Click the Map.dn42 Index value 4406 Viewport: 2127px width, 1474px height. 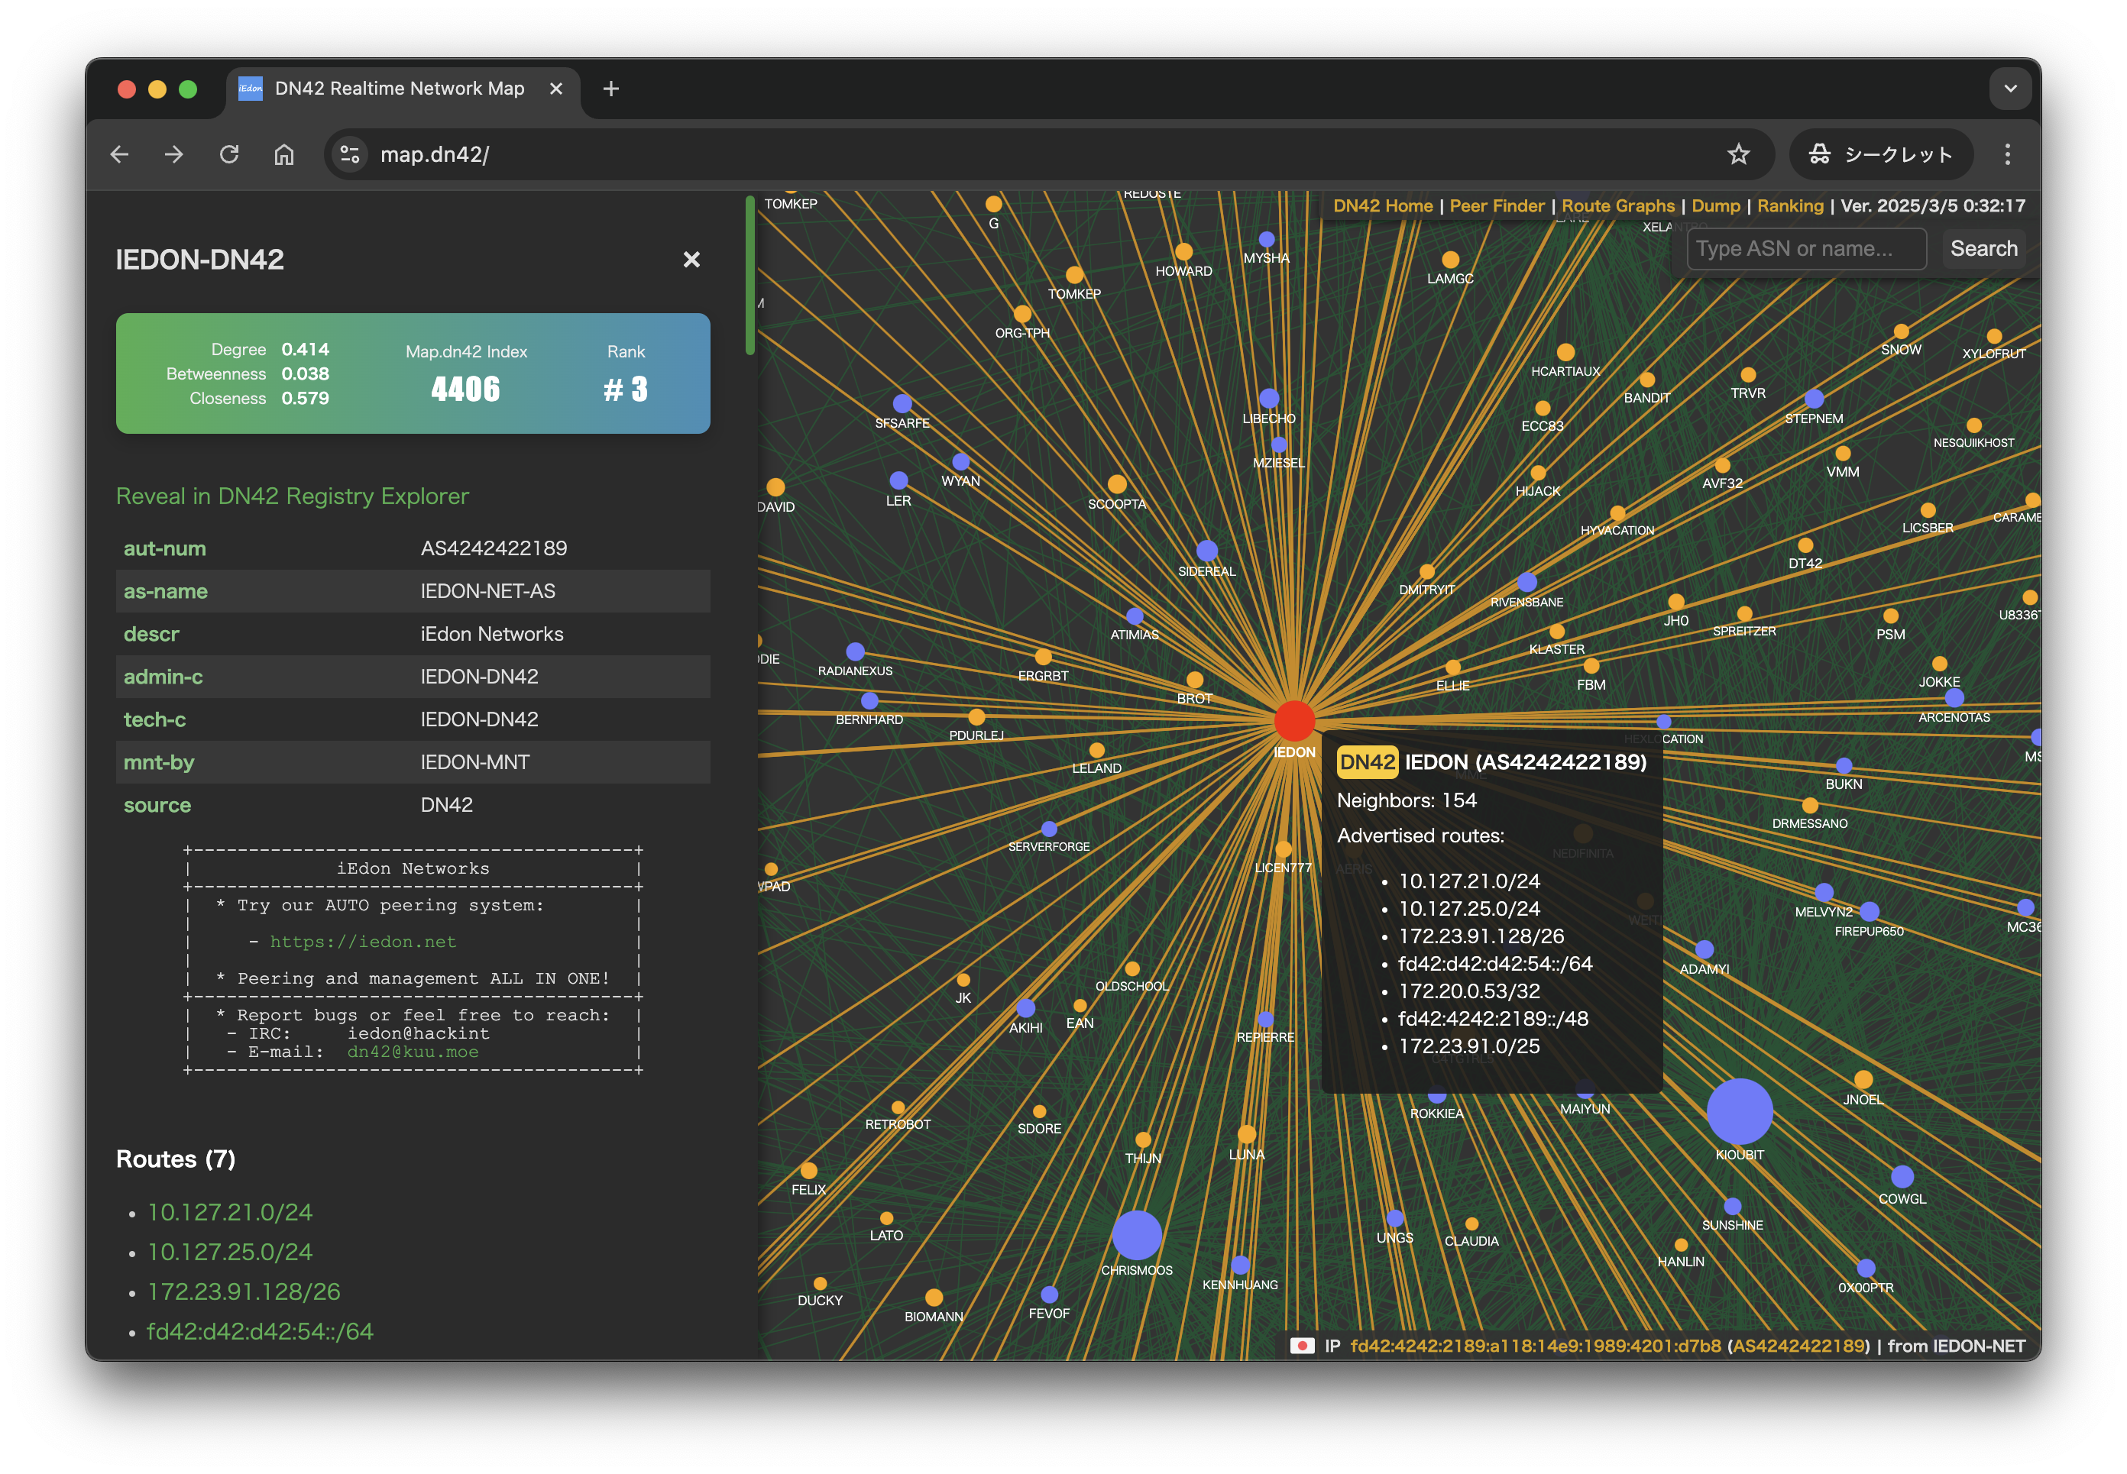[x=466, y=389]
